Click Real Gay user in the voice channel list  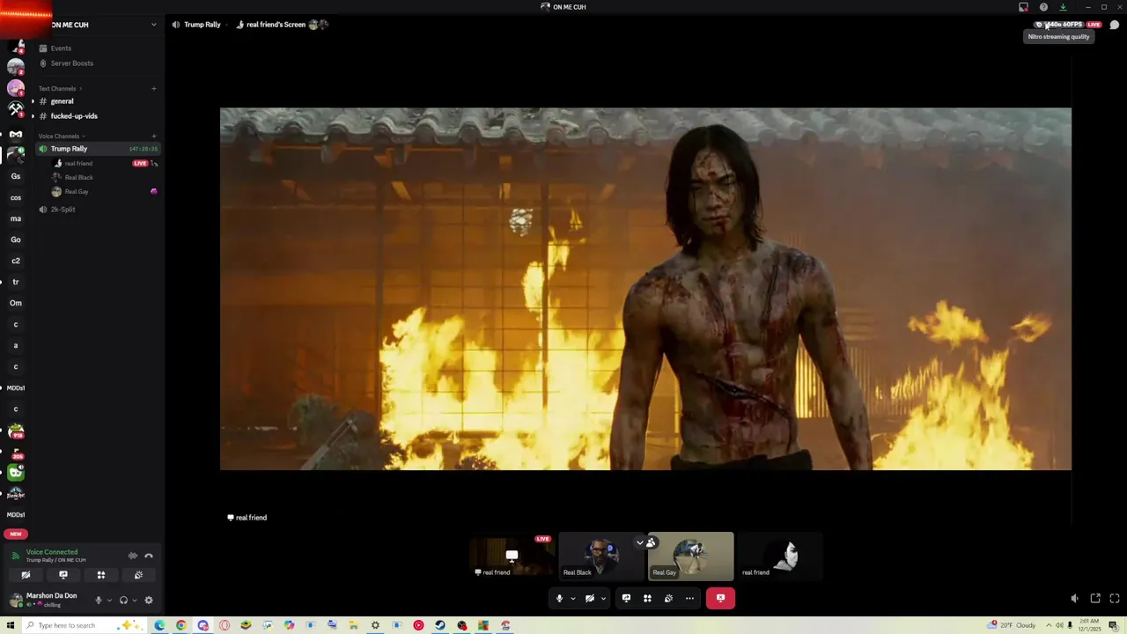[77, 192]
